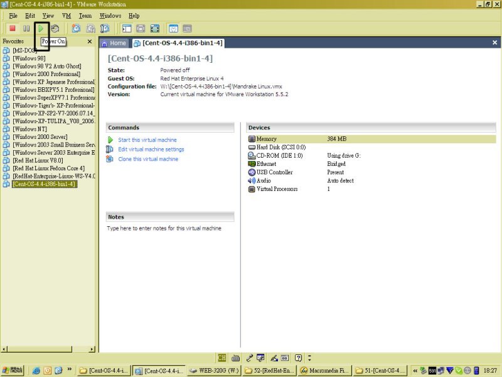Select the [Cent-OS-4.4-i386-bin1-4] tab

[x=178, y=43]
